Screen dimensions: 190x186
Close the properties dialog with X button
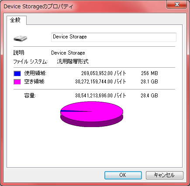pyautogui.click(x=176, y=5)
